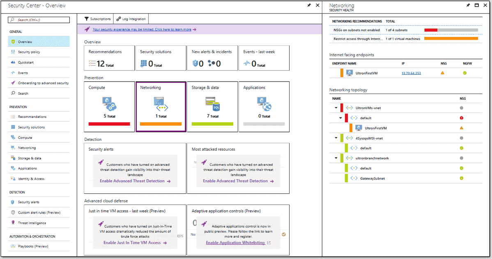Image resolution: width=492 pixels, height=259 pixels.
Task: Select the Networking icon in sidebar
Action: tap(13, 148)
